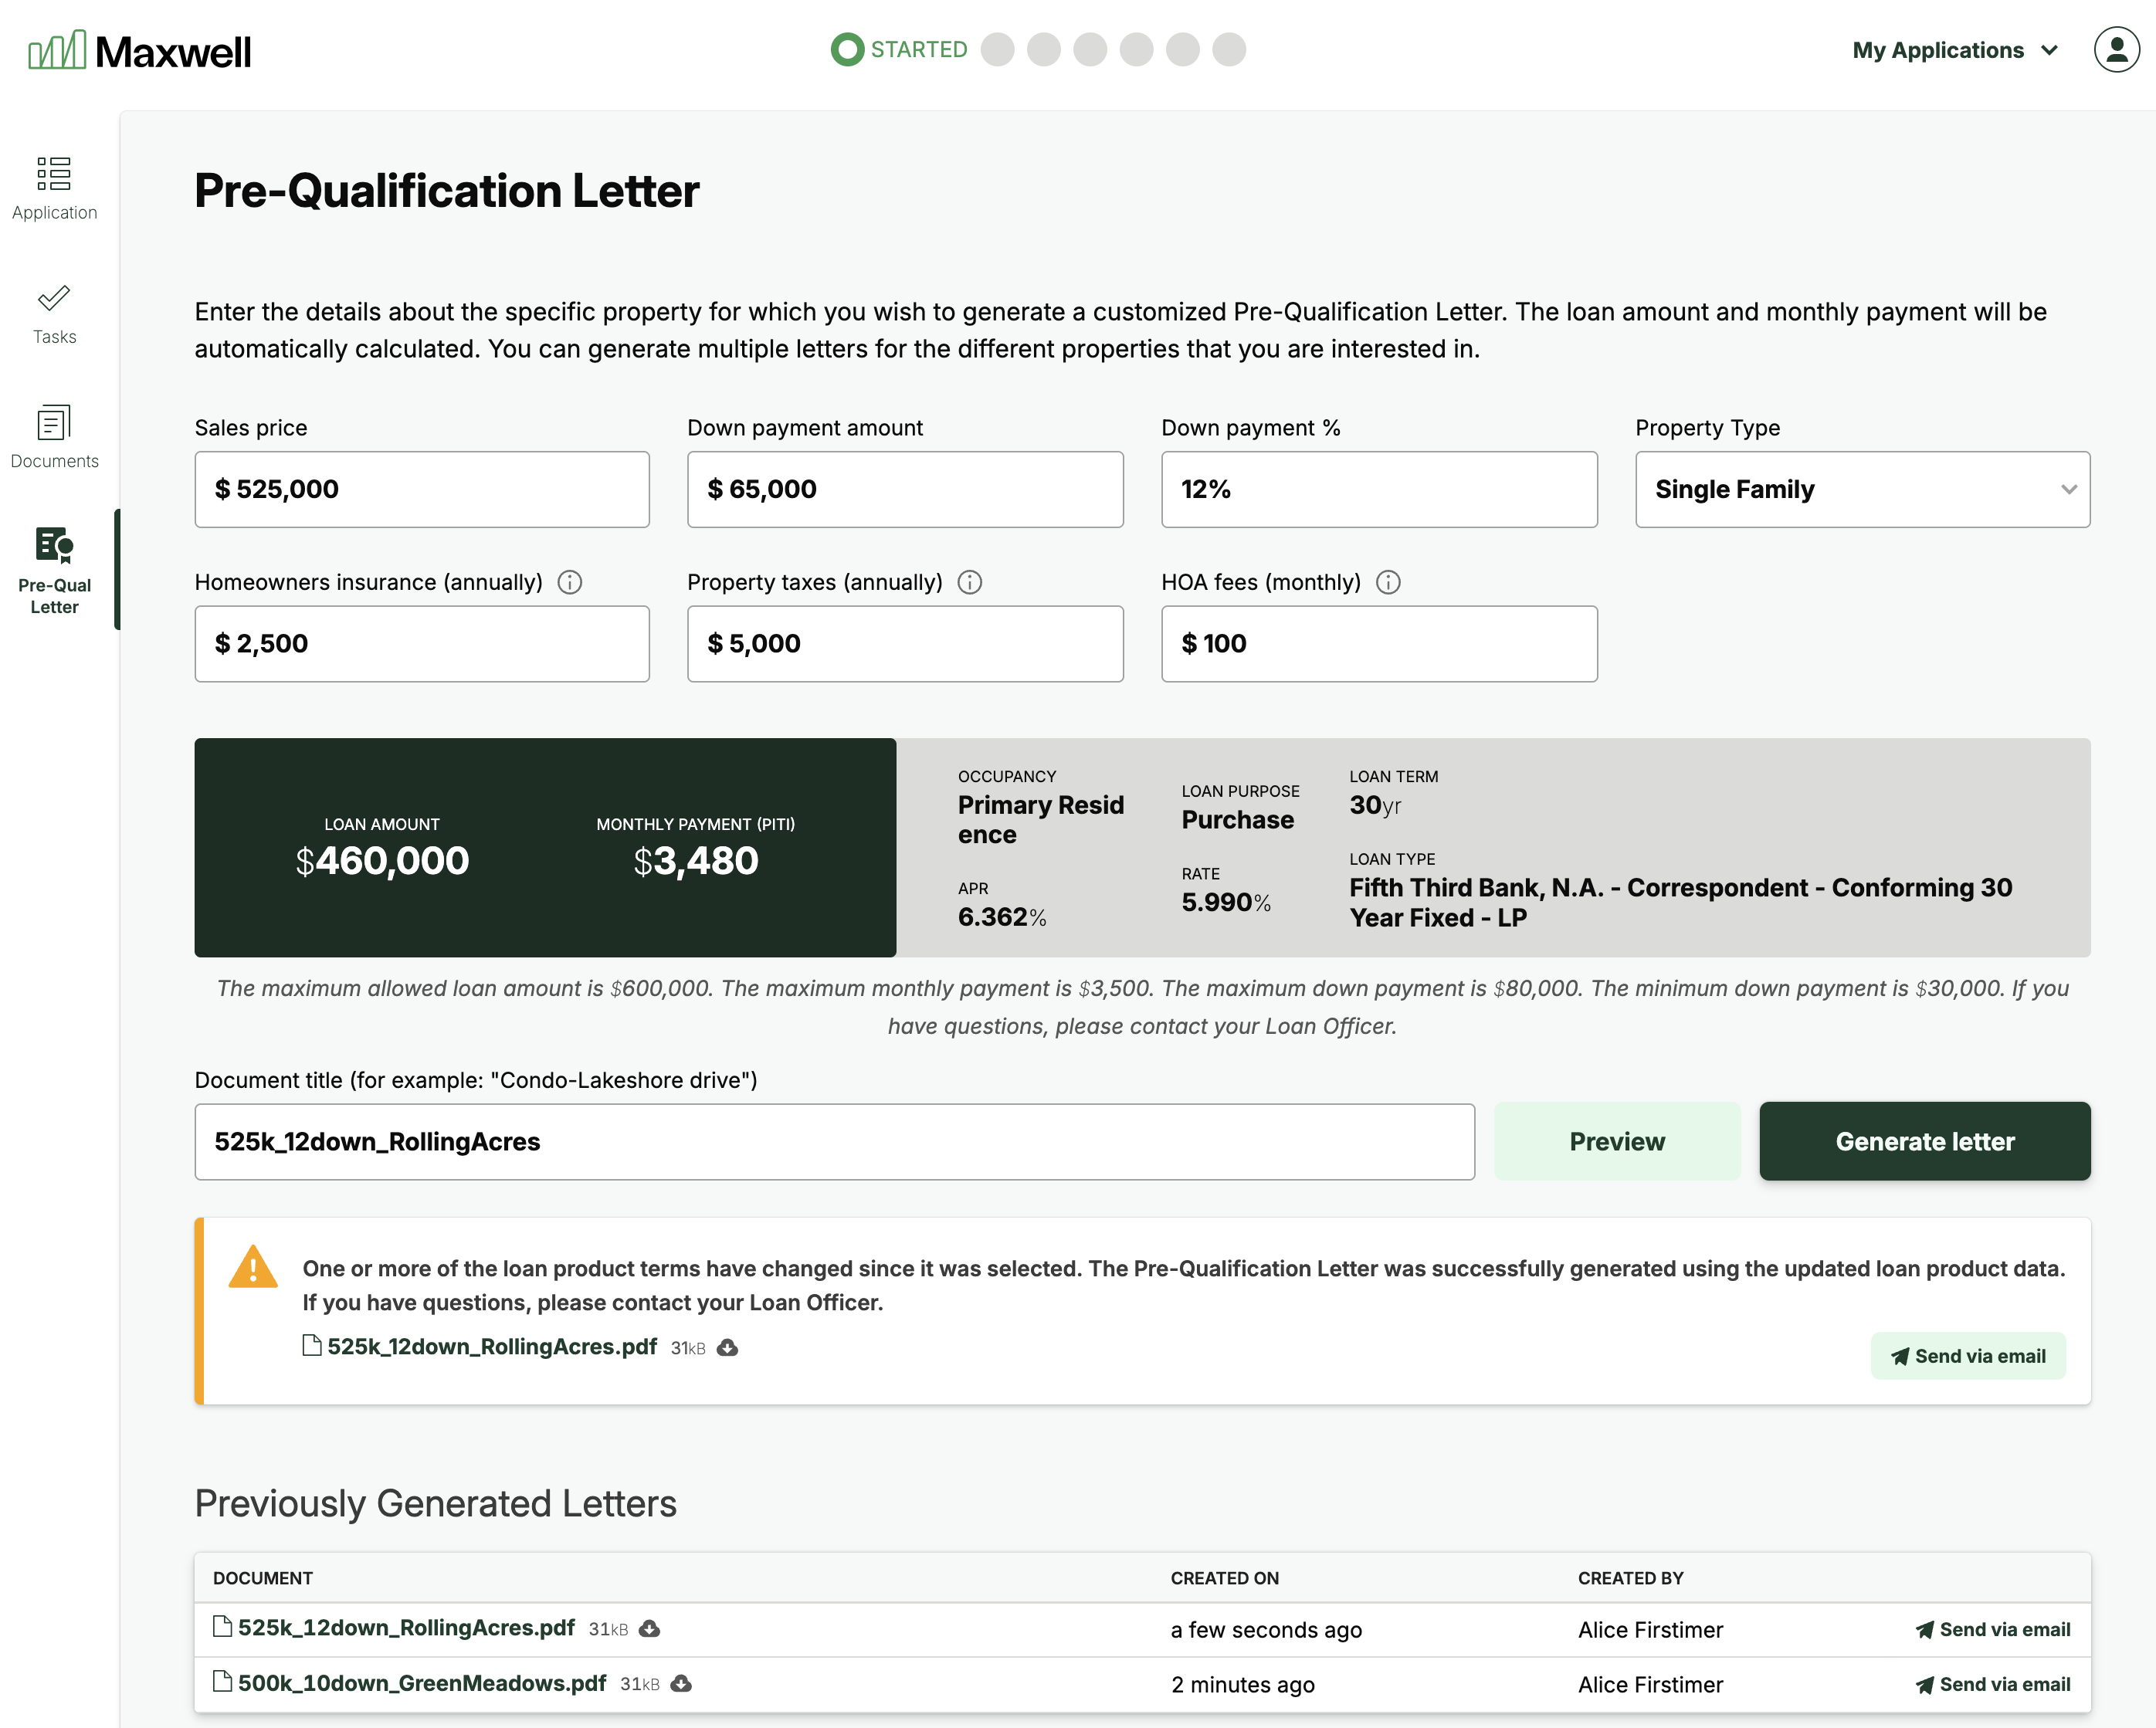The image size is (2156, 1728).
Task: Click the user profile avatar icon
Action: tap(2115, 50)
